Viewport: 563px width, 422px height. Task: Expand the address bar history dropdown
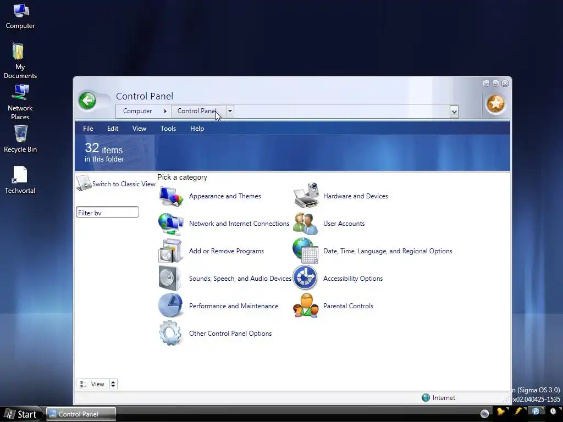(x=454, y=112)
